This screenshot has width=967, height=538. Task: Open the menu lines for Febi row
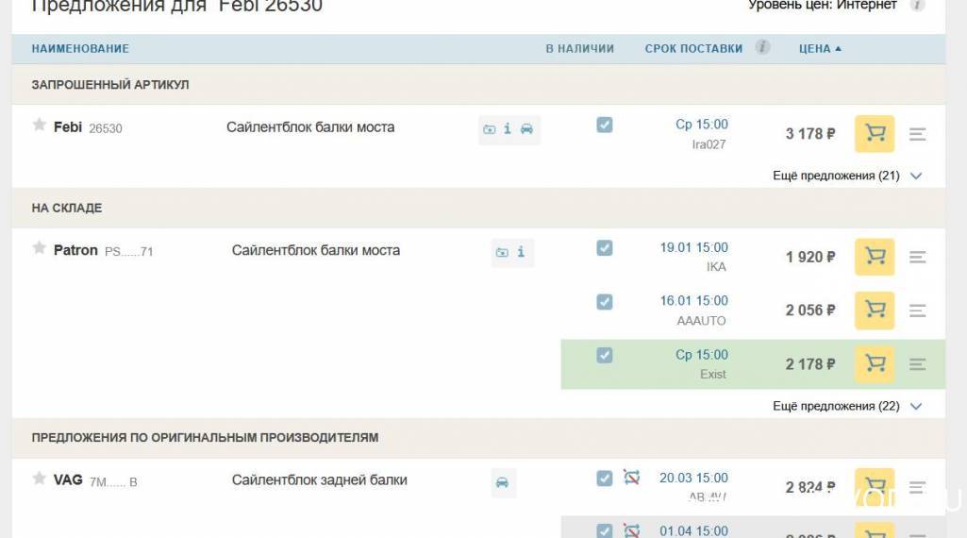pyautogui.click(x=917, y=134)
